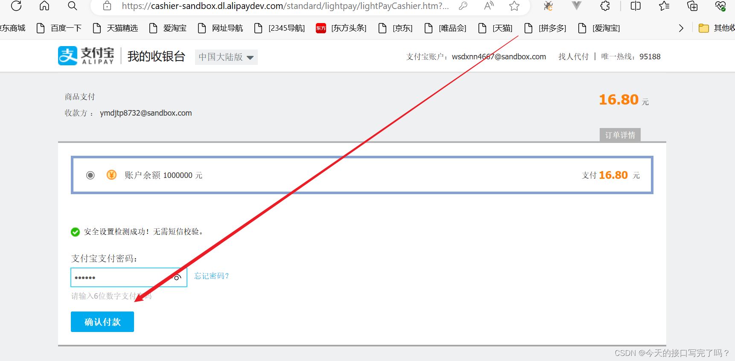Click the orange yuan balance icon

(111, 175)
